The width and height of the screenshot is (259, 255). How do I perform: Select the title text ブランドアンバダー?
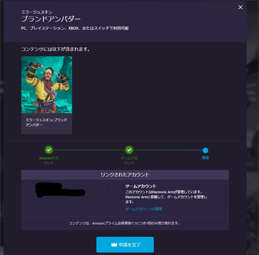coord(51,19)
